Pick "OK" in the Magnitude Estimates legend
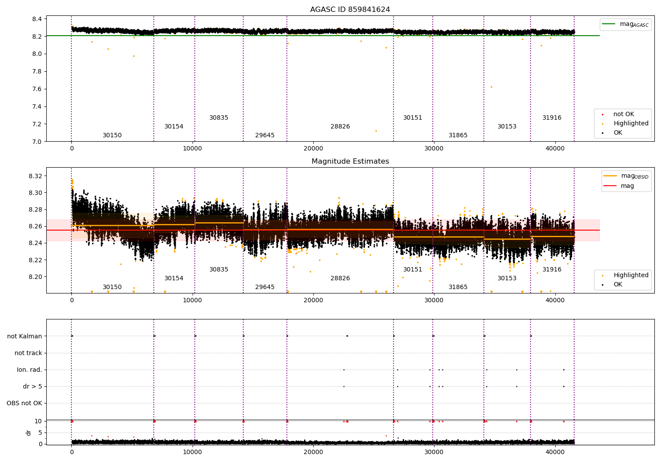Viewport: 661px width, 462px height. click(612, 285)
